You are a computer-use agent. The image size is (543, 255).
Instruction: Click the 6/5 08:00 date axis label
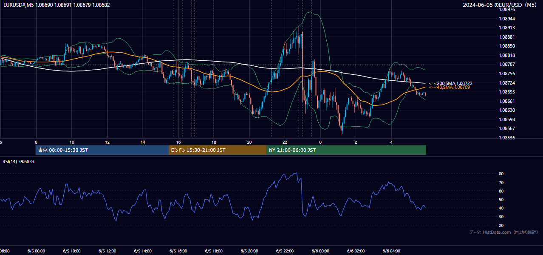pos(36,251)
